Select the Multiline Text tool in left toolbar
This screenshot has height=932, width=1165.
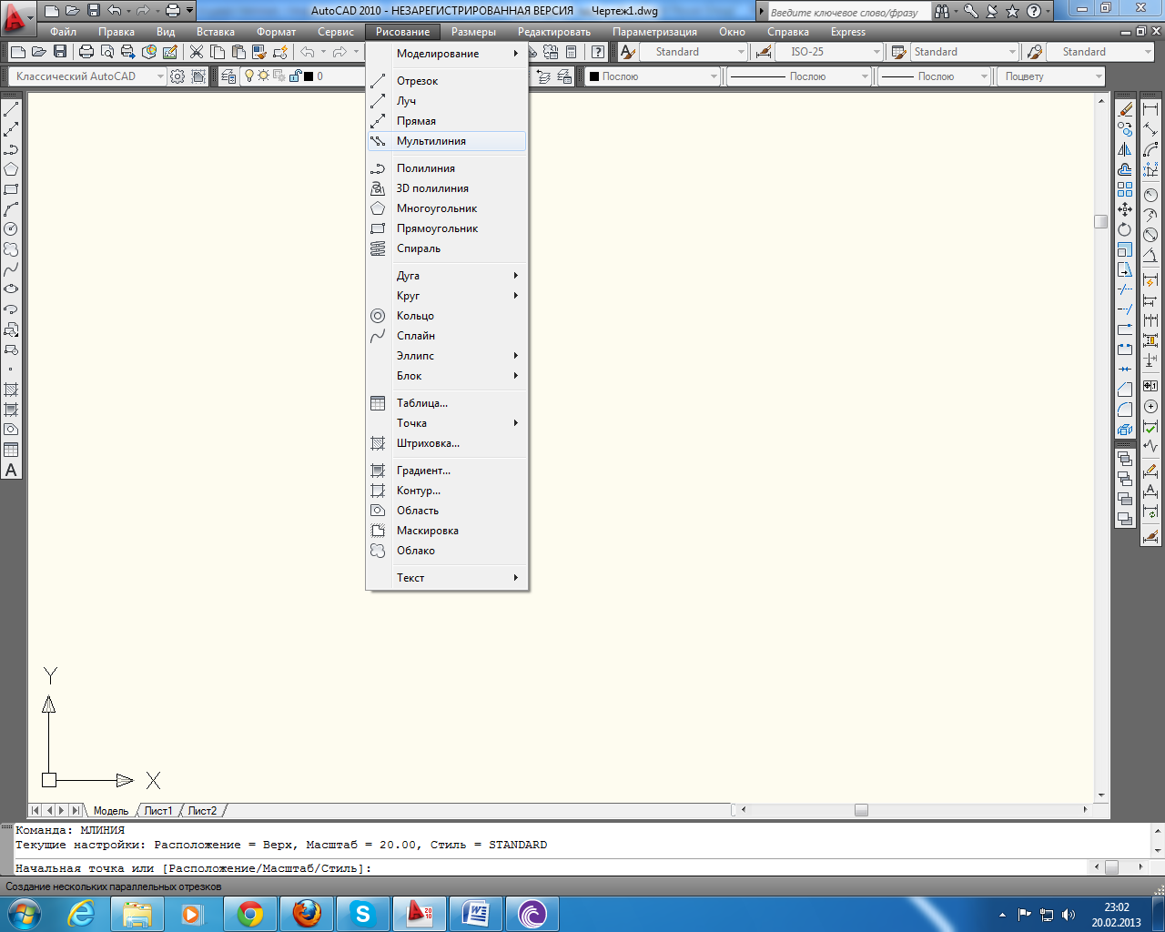click(11, 471)
